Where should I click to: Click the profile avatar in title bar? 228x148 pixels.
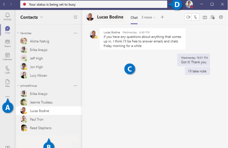189,4
